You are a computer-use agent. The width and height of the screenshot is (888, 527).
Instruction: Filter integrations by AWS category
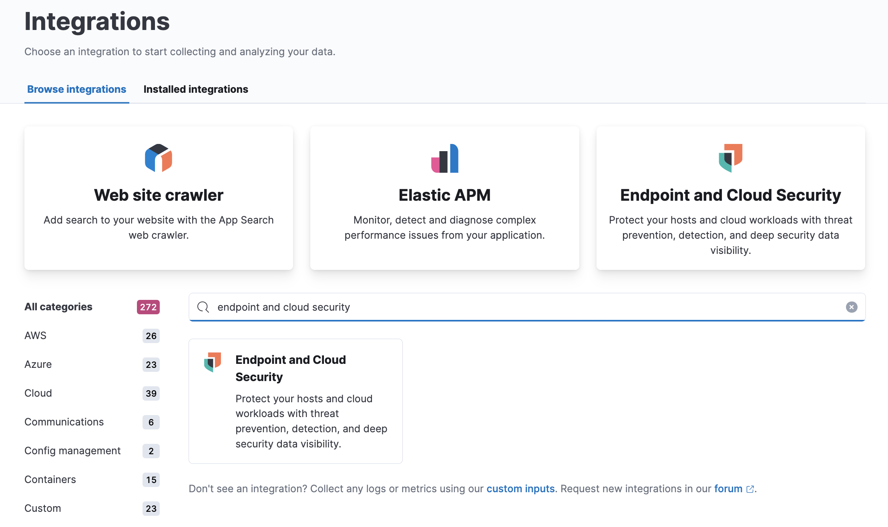click(x=35, y=335)
